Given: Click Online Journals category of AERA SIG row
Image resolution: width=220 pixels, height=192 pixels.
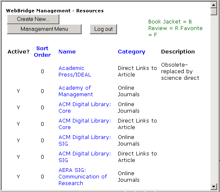Looking at the screenshot, I should coord(129,177).
